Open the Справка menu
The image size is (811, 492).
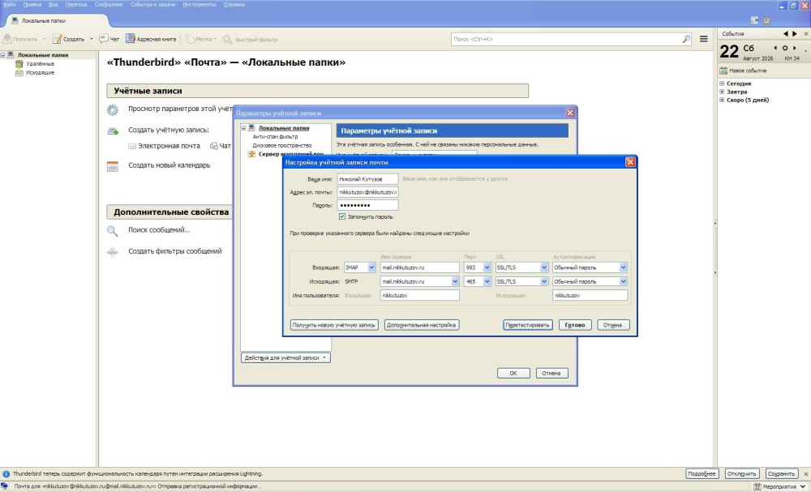[x=234, y=5]
